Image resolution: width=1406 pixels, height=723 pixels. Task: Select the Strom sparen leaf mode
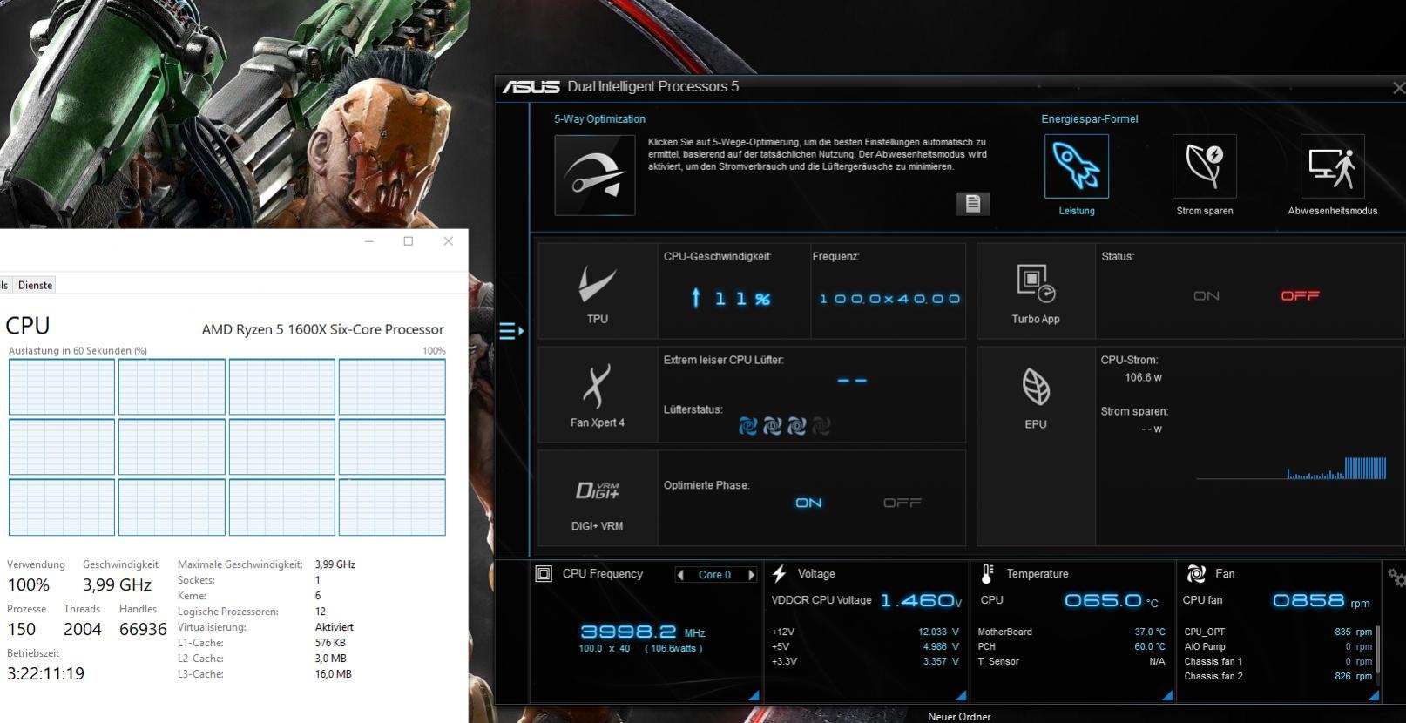tap(1205, 166)
